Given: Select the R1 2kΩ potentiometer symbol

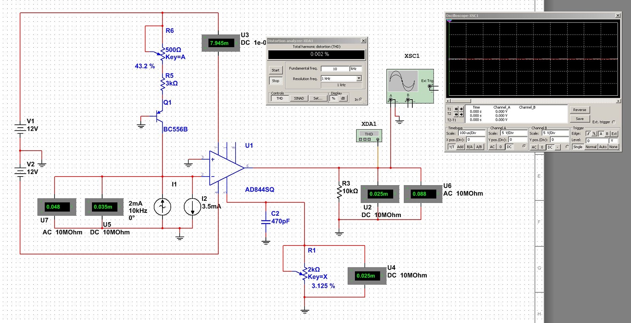Looking at the screenshot, I should (304, 273).
